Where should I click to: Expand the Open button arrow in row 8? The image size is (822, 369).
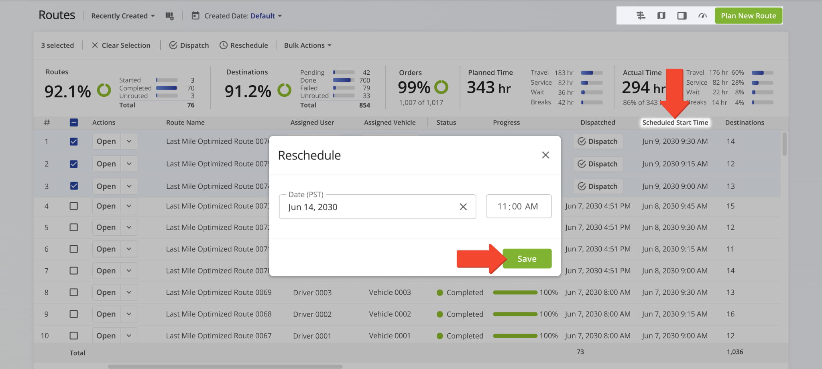pyautogui.click(x=129, y=292)
